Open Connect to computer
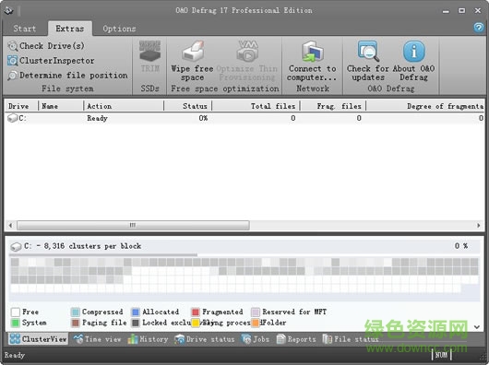 coord(312,61)
